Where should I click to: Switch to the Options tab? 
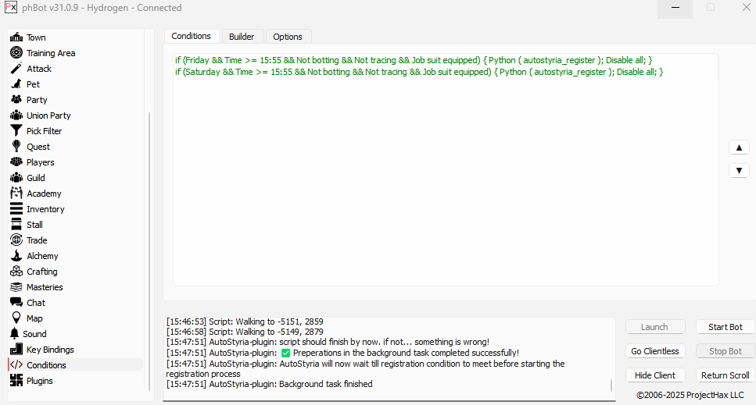(x=288, y=37)
